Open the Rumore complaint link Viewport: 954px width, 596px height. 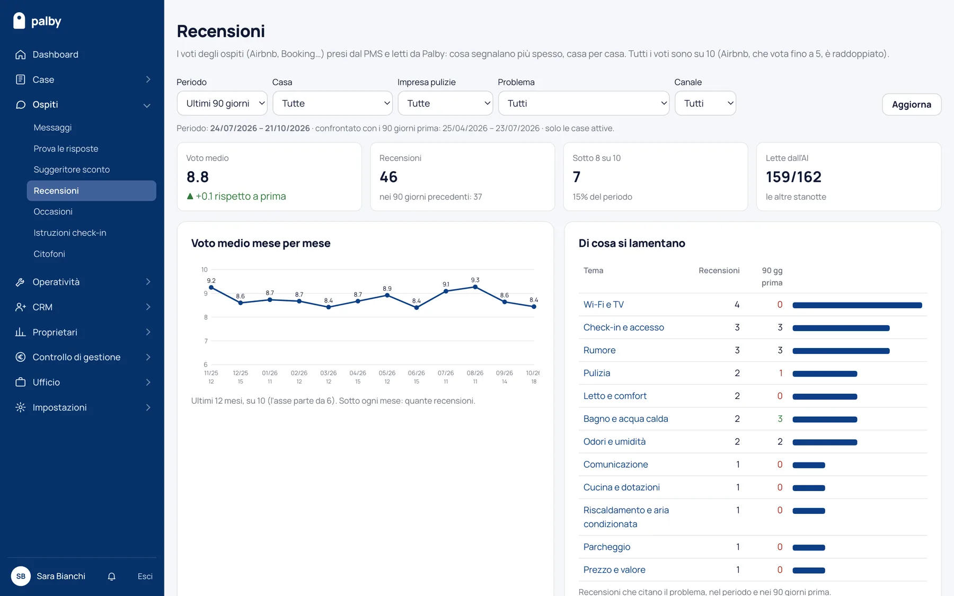click(x=599, y=350)
